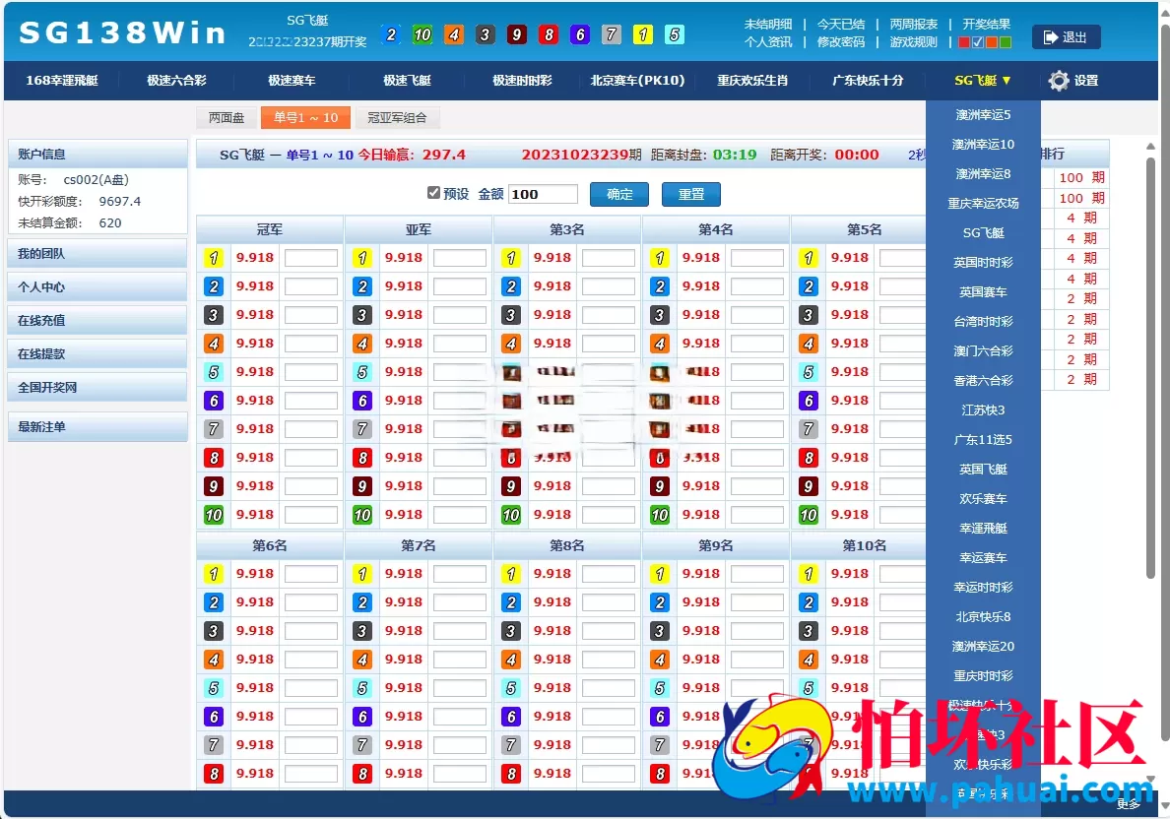Open 广东快乐十分 in the navigation bar
Image resolution: width=1170 pixels, height=819 pixels.
[867, 81]
